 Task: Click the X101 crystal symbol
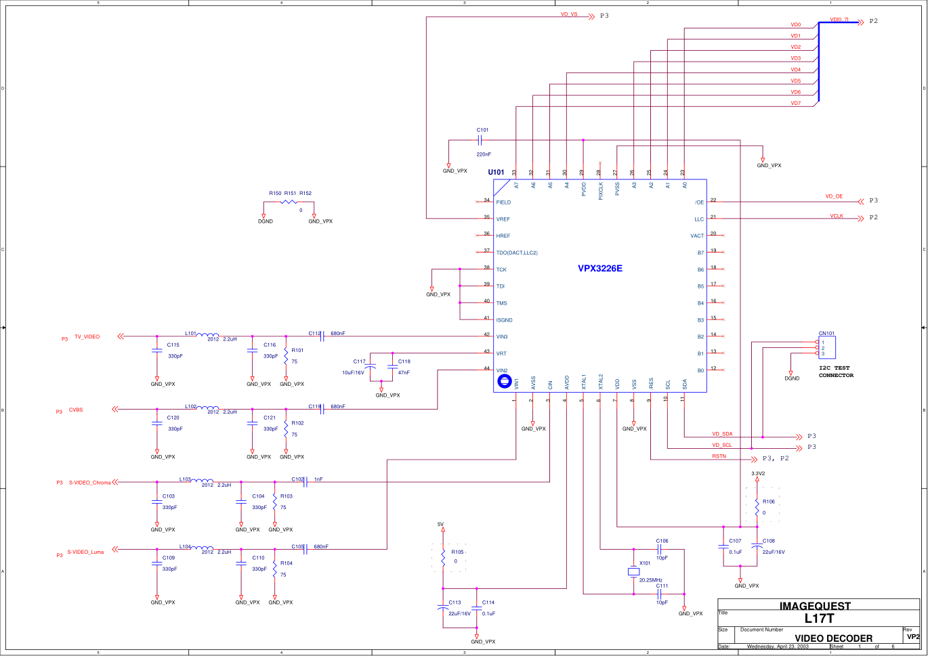[633, 572]
